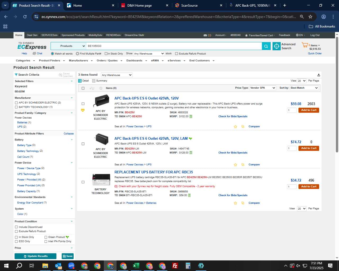Collapse the Manufacturer filter section

click(72, 98)
